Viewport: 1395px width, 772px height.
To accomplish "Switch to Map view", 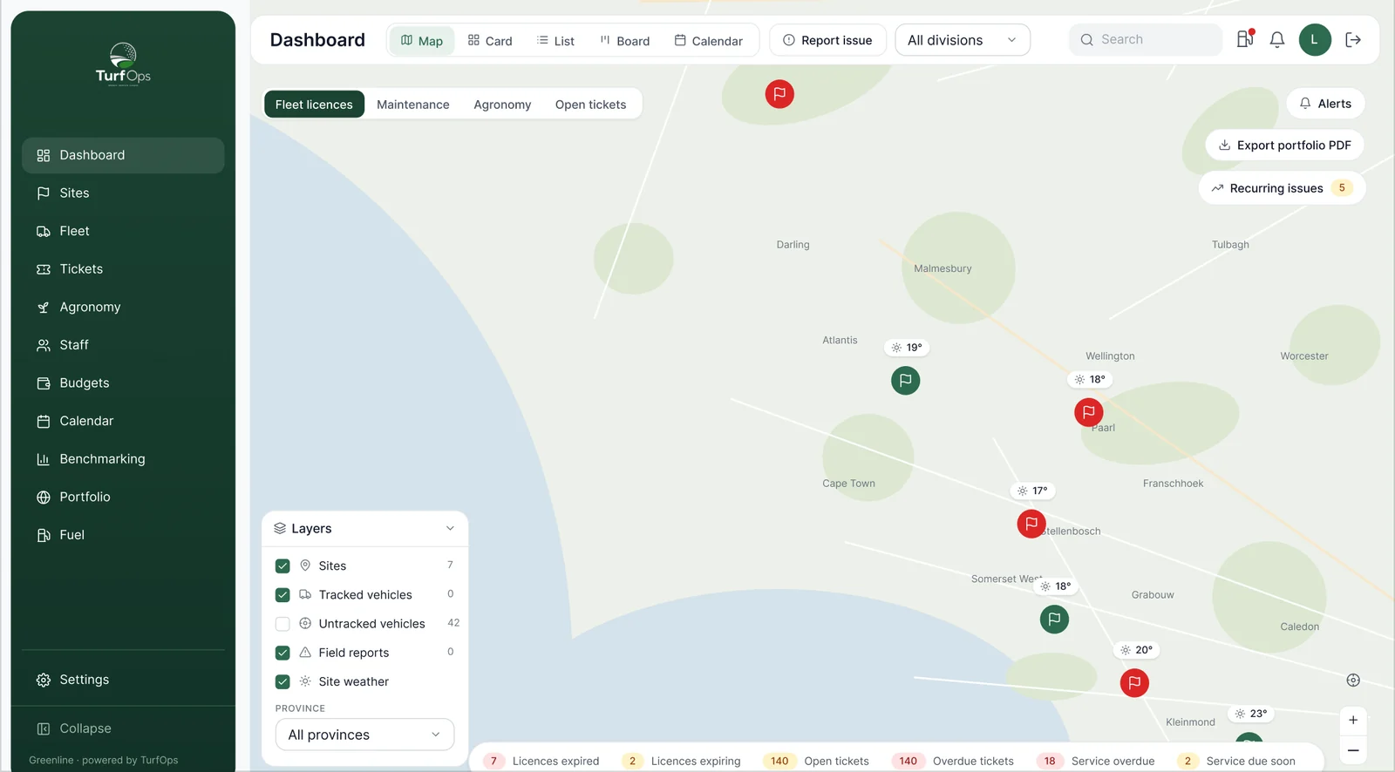I will (422, 40).
